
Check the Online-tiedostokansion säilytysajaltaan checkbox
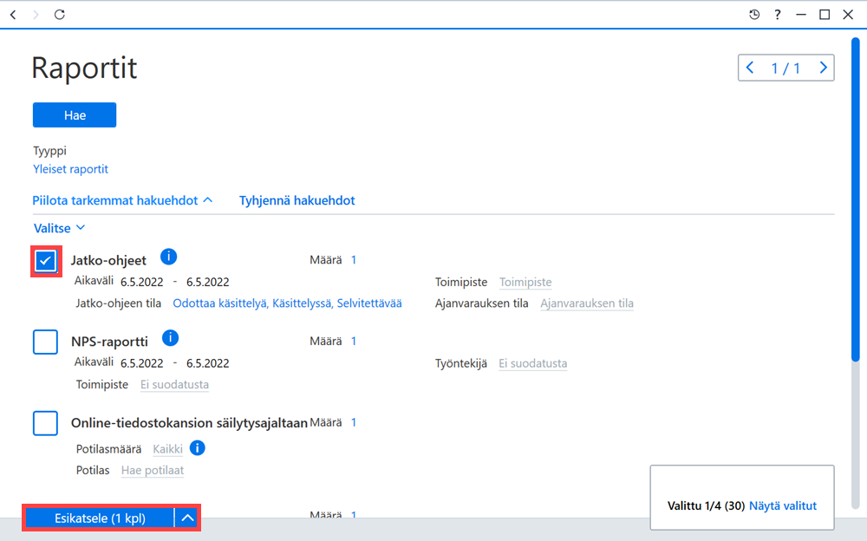point(45,423)
